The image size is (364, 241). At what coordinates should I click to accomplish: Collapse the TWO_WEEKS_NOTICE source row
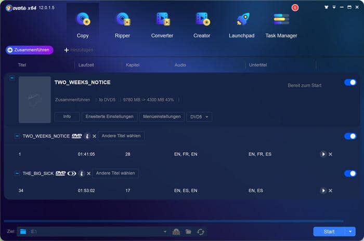coord(17,136)
